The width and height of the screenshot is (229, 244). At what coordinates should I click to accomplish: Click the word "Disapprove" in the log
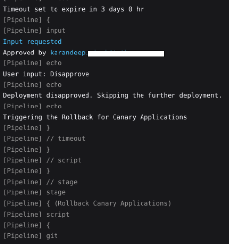pos(69,74)
